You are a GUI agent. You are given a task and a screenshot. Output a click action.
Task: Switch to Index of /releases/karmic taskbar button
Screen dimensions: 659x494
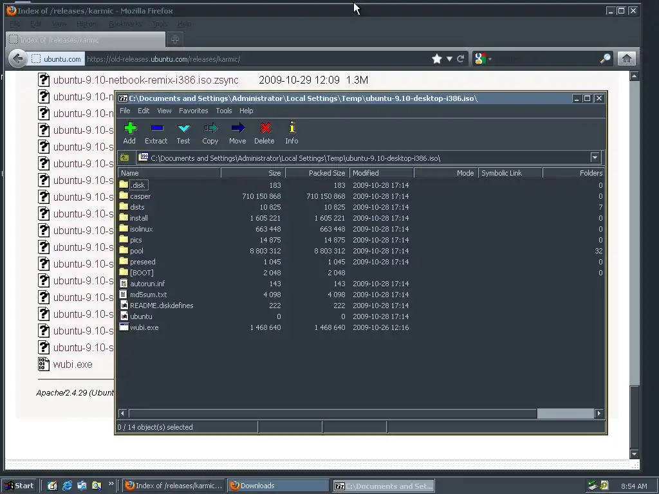(x=174, y=486)
